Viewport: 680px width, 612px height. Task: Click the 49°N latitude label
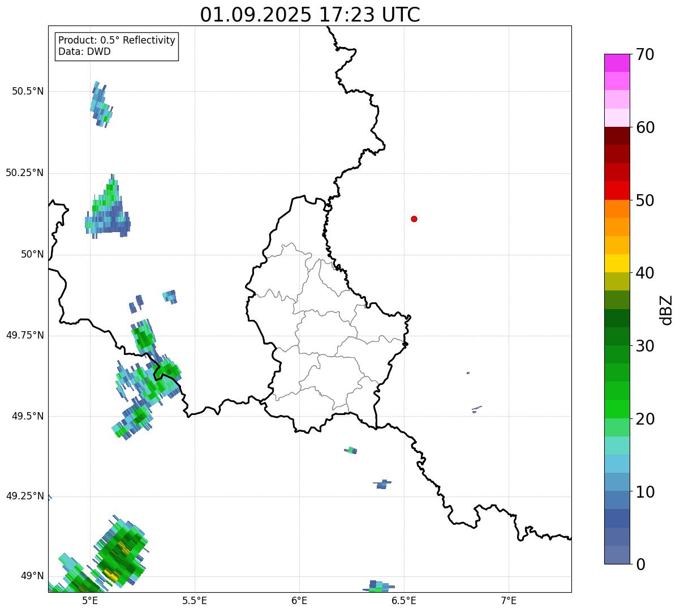pyautogui.click(x=32, y=576)
